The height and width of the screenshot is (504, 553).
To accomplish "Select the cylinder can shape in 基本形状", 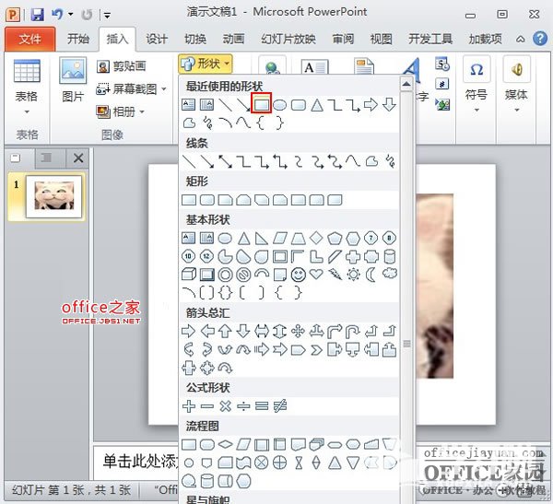I will pyautogui.click(x=389, y=256).
